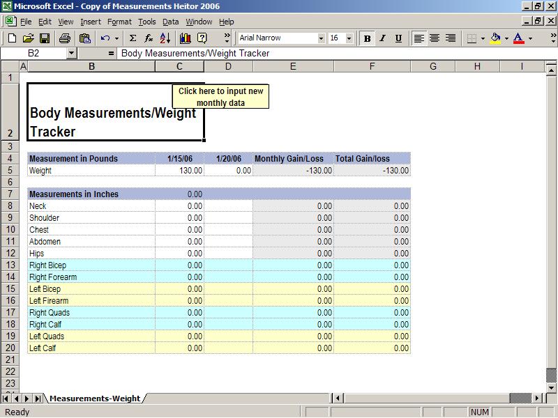Click the Open file folder icon
Screen dimensions: 558x418
[28, 38]
